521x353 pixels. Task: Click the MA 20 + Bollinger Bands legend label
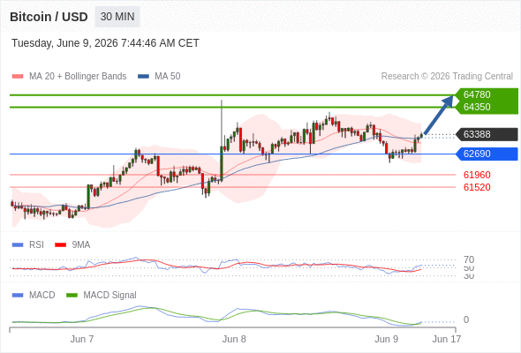click(x=78, y=77)
